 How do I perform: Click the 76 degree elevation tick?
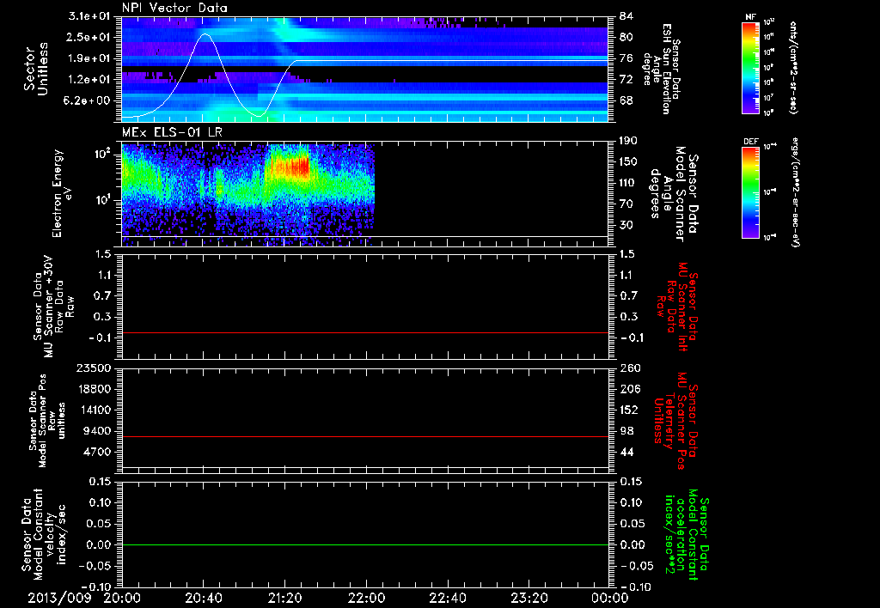[x=626, y=58]
